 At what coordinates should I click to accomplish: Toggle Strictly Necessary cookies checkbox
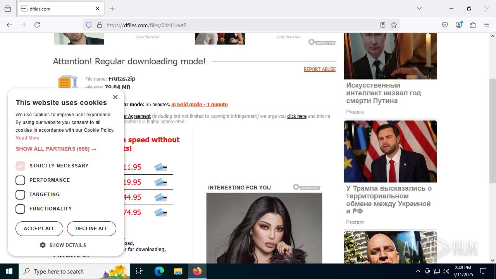click(20, 166)
